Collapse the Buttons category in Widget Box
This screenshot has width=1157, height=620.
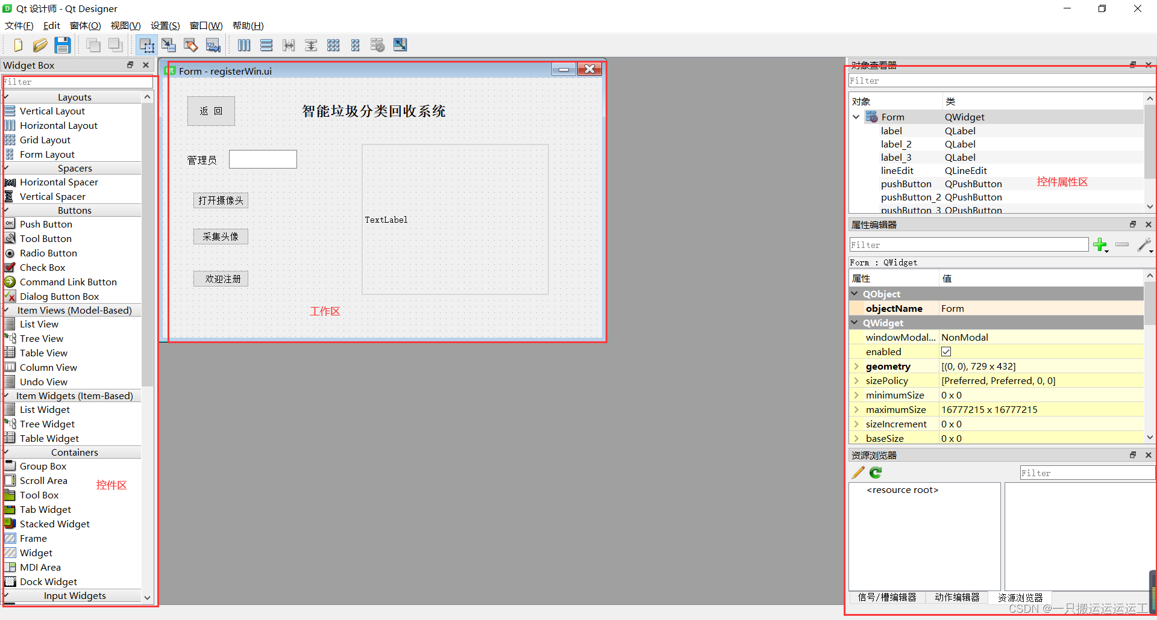[x=7, y=210]
